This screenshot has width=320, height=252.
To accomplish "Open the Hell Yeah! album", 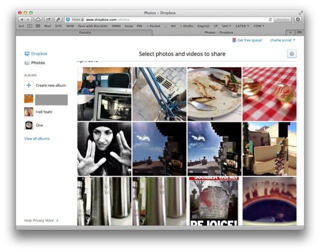I will (x=43, y=112).
